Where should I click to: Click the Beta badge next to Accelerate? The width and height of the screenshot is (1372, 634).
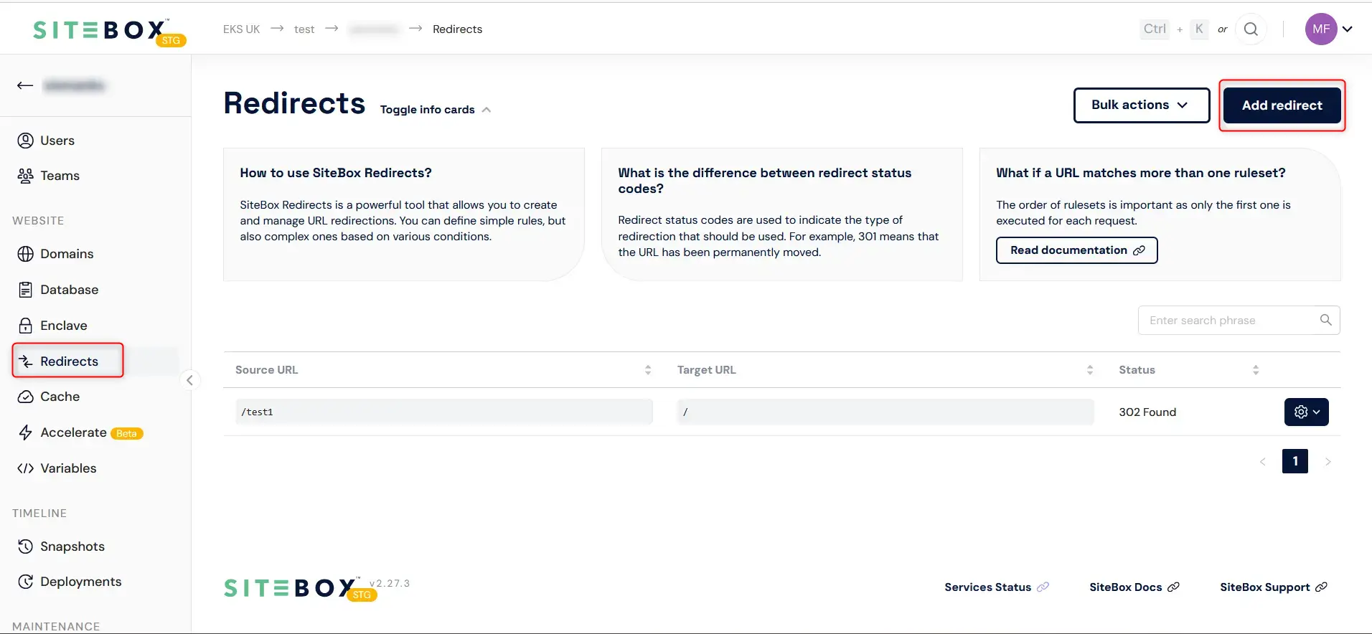point(127,434)
